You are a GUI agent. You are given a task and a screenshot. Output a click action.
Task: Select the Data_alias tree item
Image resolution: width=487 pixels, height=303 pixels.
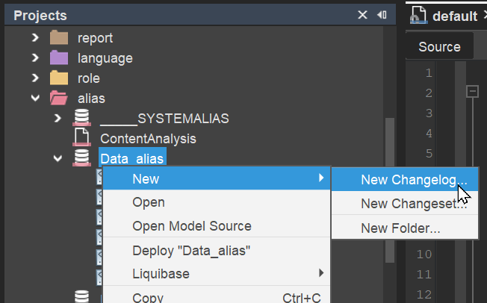pos(132,158)
